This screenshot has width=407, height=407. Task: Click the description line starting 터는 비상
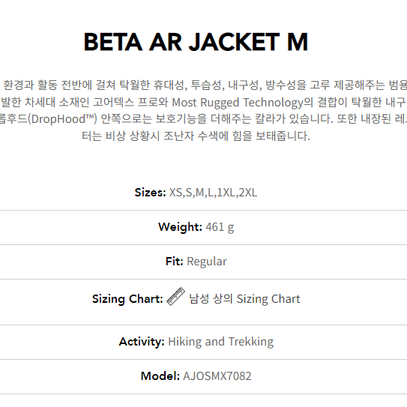pos(196,136)
